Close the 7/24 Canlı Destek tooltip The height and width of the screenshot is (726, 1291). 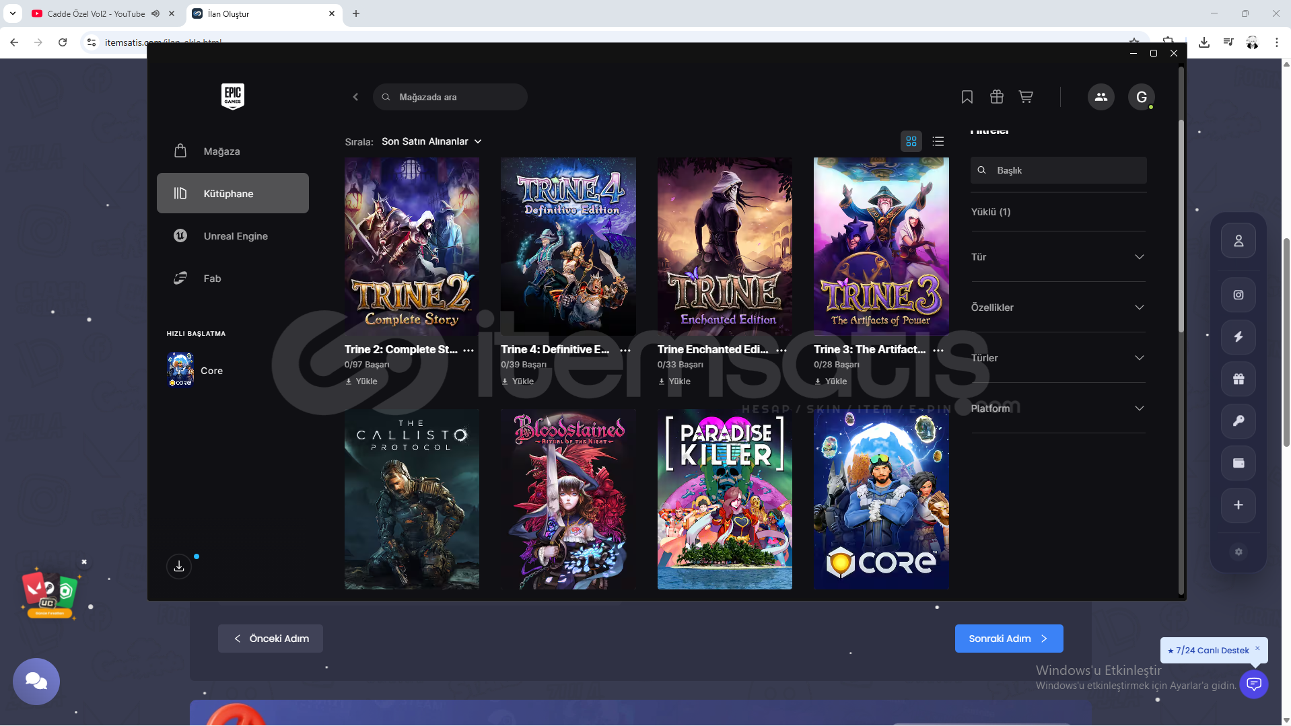click(1257, 648)
